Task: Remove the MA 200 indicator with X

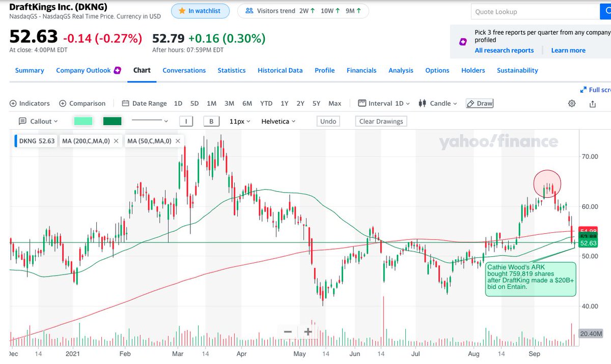Action: pyautogui.click(x=116, y=141)
